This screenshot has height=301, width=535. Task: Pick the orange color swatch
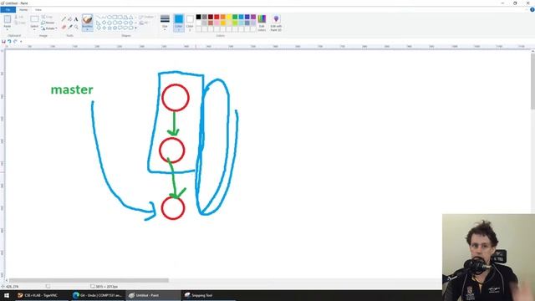point(223,17)
